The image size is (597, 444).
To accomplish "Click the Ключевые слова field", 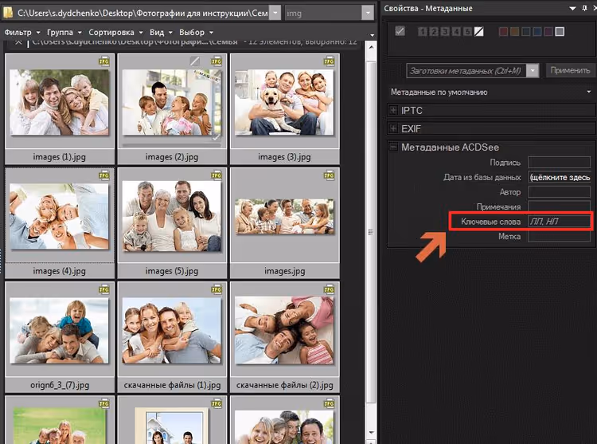I will click(x=560, y=222).
